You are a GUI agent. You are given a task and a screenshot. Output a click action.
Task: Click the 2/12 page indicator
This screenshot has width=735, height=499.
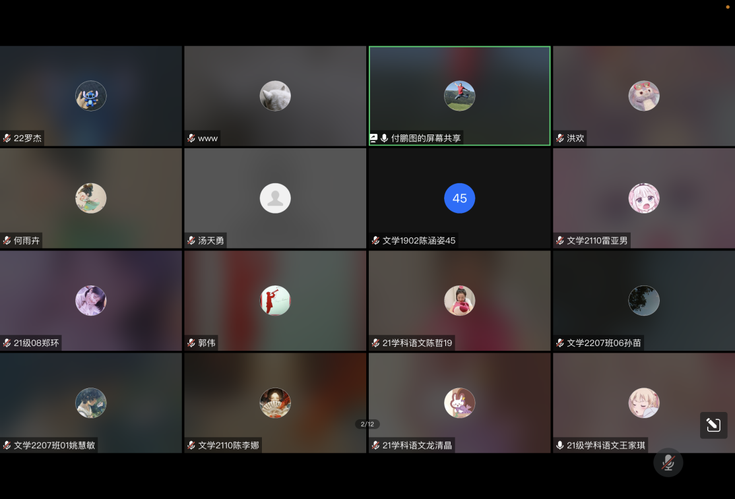(x=367, y=425)
